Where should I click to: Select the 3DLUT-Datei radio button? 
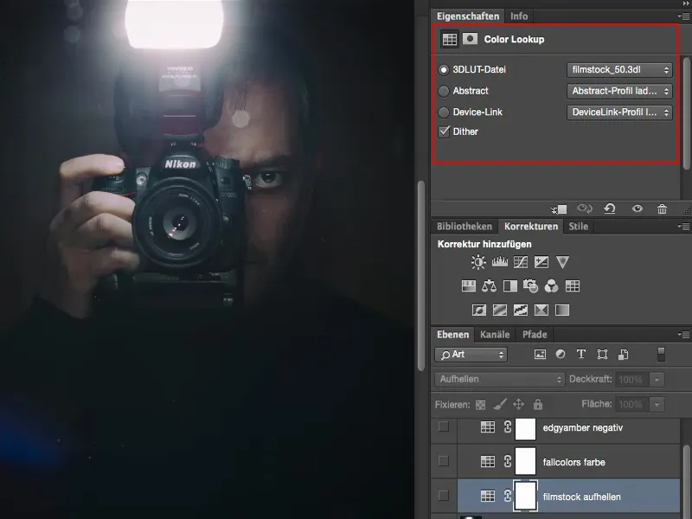[444, 70]
